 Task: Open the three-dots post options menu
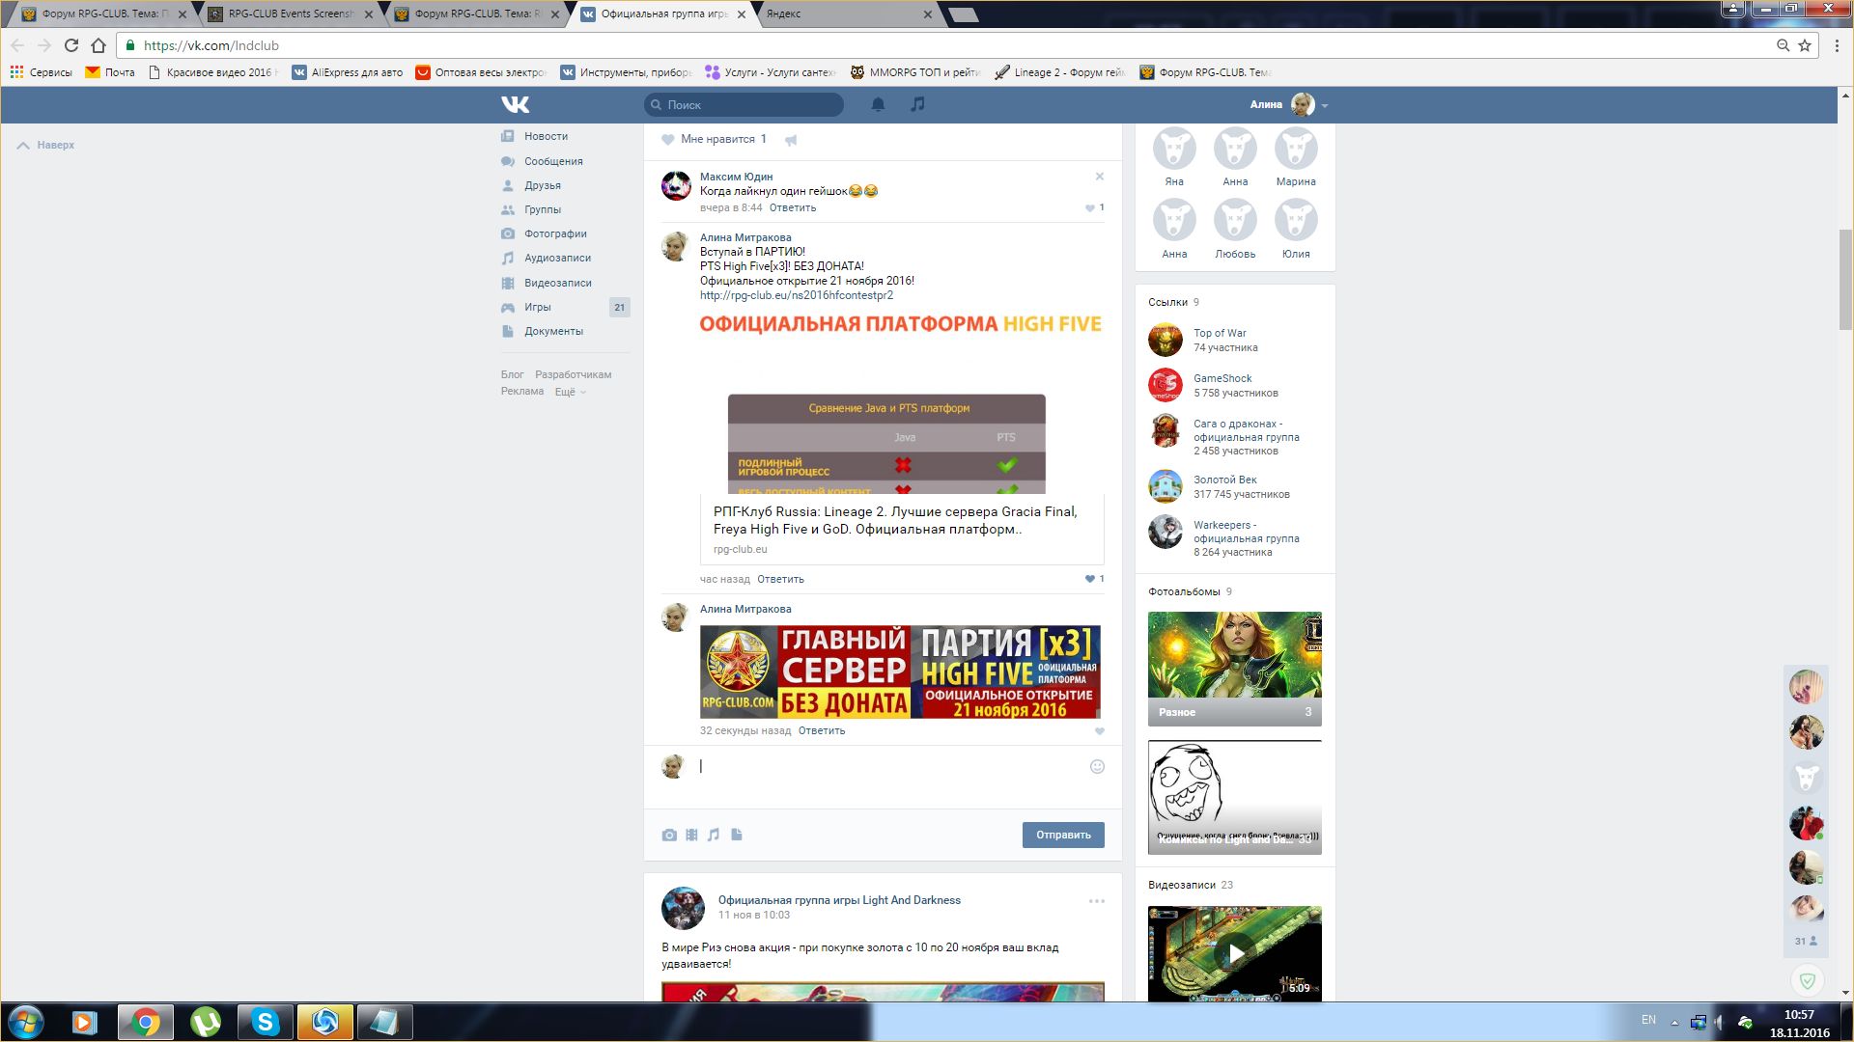(1096, 901)
